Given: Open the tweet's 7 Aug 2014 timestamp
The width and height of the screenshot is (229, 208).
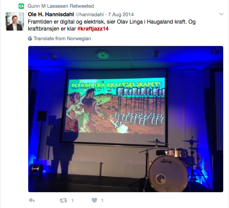Looking at the screenshot, I should pos(121,14).
